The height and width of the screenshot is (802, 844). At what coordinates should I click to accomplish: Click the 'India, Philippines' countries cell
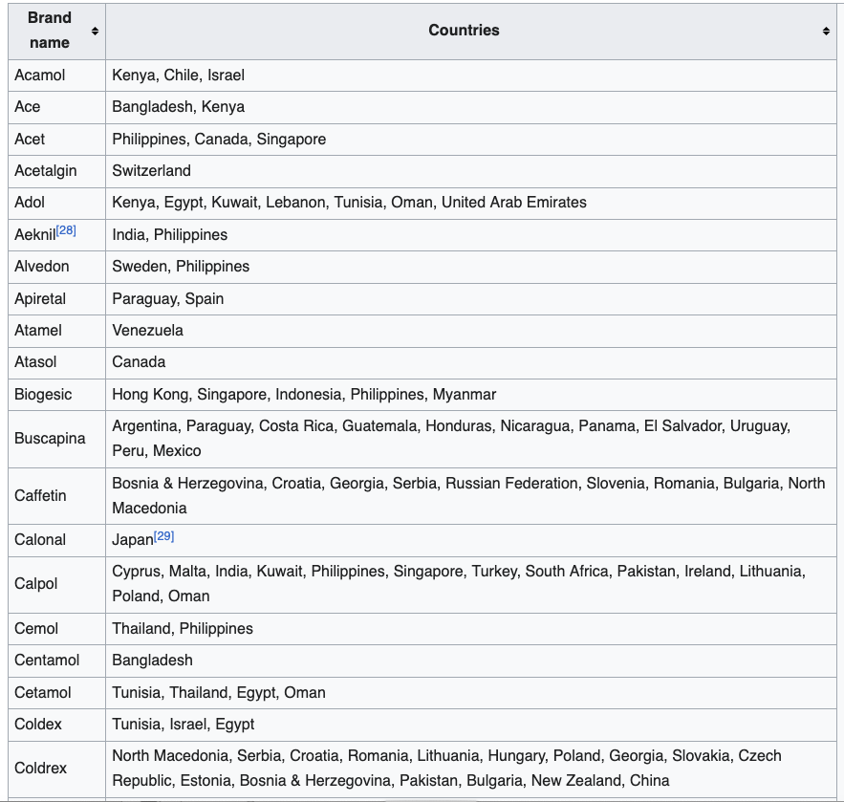pos(471,235)
